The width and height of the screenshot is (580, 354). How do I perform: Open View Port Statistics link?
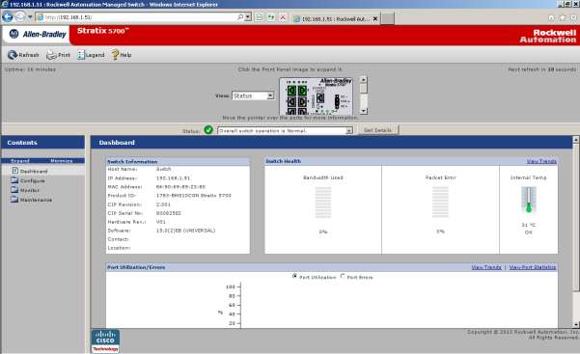coord(533,267)
